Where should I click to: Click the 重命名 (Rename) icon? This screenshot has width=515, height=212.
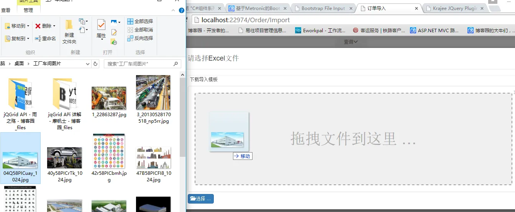38,39
